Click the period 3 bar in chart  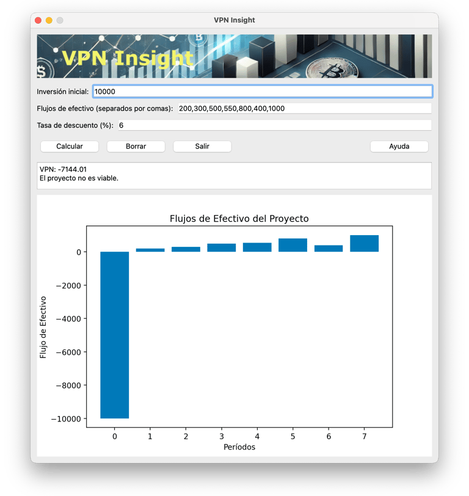coord(222,247)
